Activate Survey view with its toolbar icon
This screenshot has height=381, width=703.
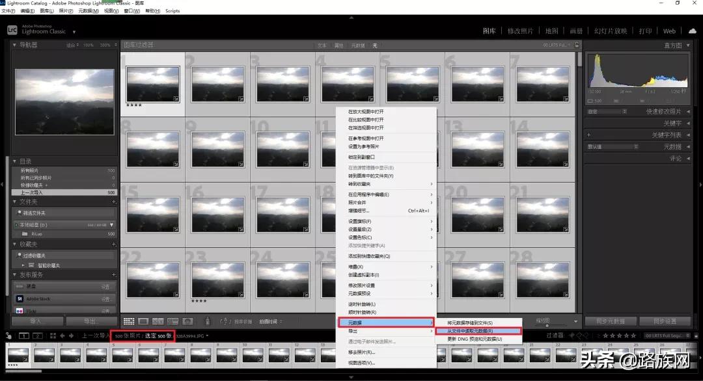coord(174,321)
